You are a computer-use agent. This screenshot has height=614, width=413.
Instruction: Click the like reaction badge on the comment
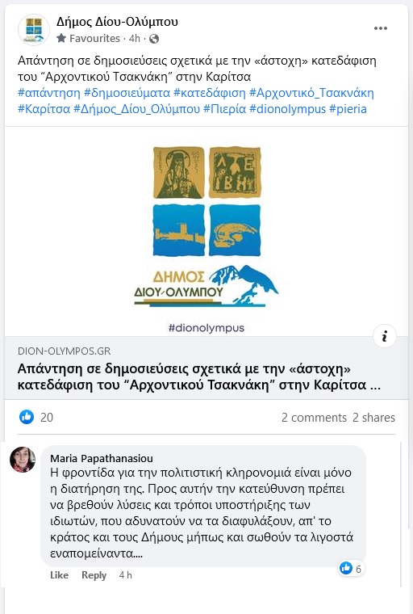pos(351,568)
